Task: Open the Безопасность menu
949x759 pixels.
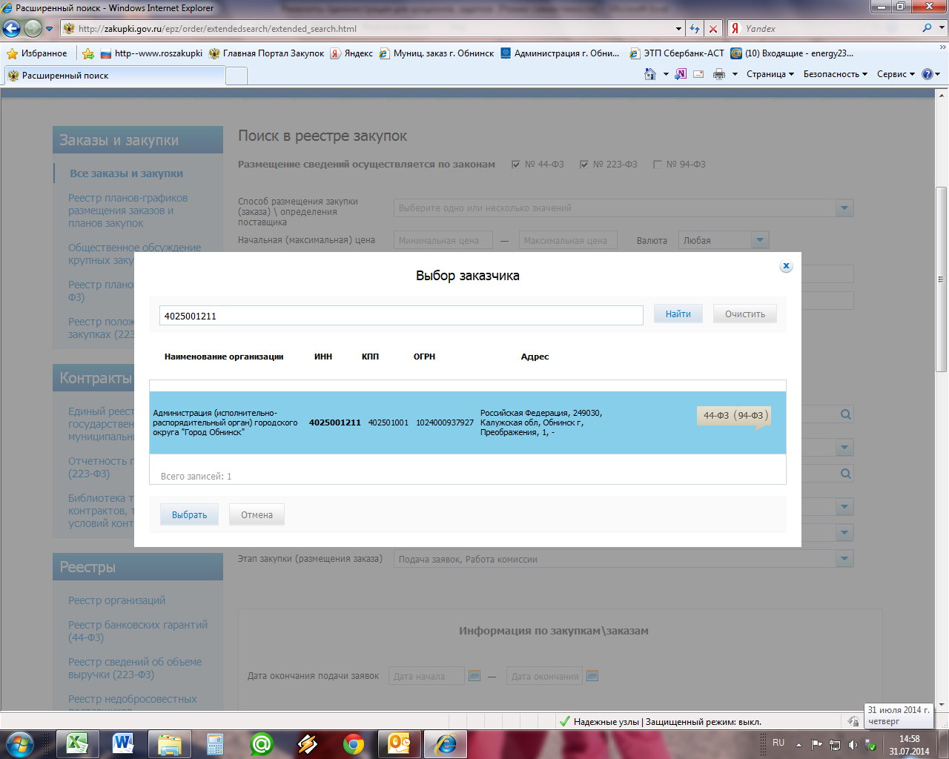Action: coord(835,74)
